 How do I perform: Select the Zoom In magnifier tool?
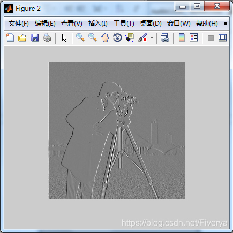coord(80,37)
